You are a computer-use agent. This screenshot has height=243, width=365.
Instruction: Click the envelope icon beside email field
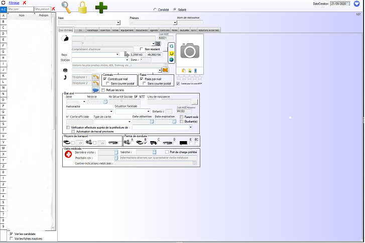[165, 70]
